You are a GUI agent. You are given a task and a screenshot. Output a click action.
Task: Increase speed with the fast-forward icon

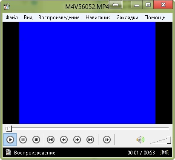click(x=77, y=140)
